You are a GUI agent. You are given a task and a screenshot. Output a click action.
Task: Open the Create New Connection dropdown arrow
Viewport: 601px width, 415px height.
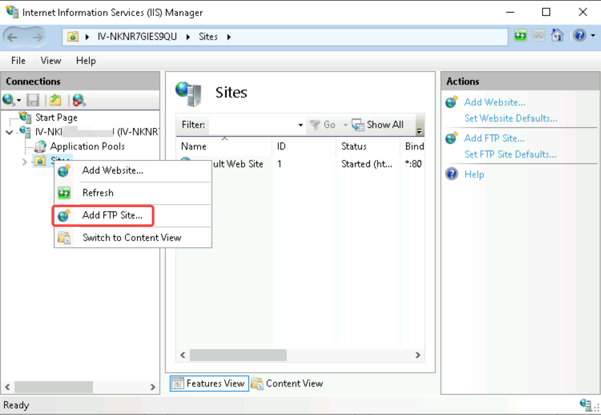(19, 101)
